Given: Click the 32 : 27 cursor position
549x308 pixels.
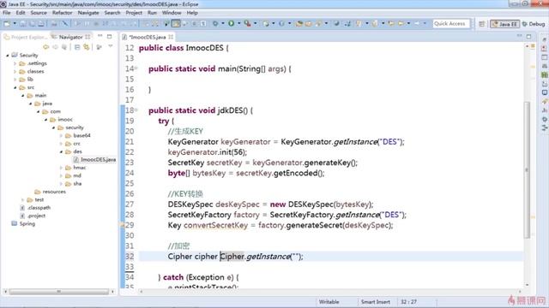Looking at the screenshot, I should 408,302.
